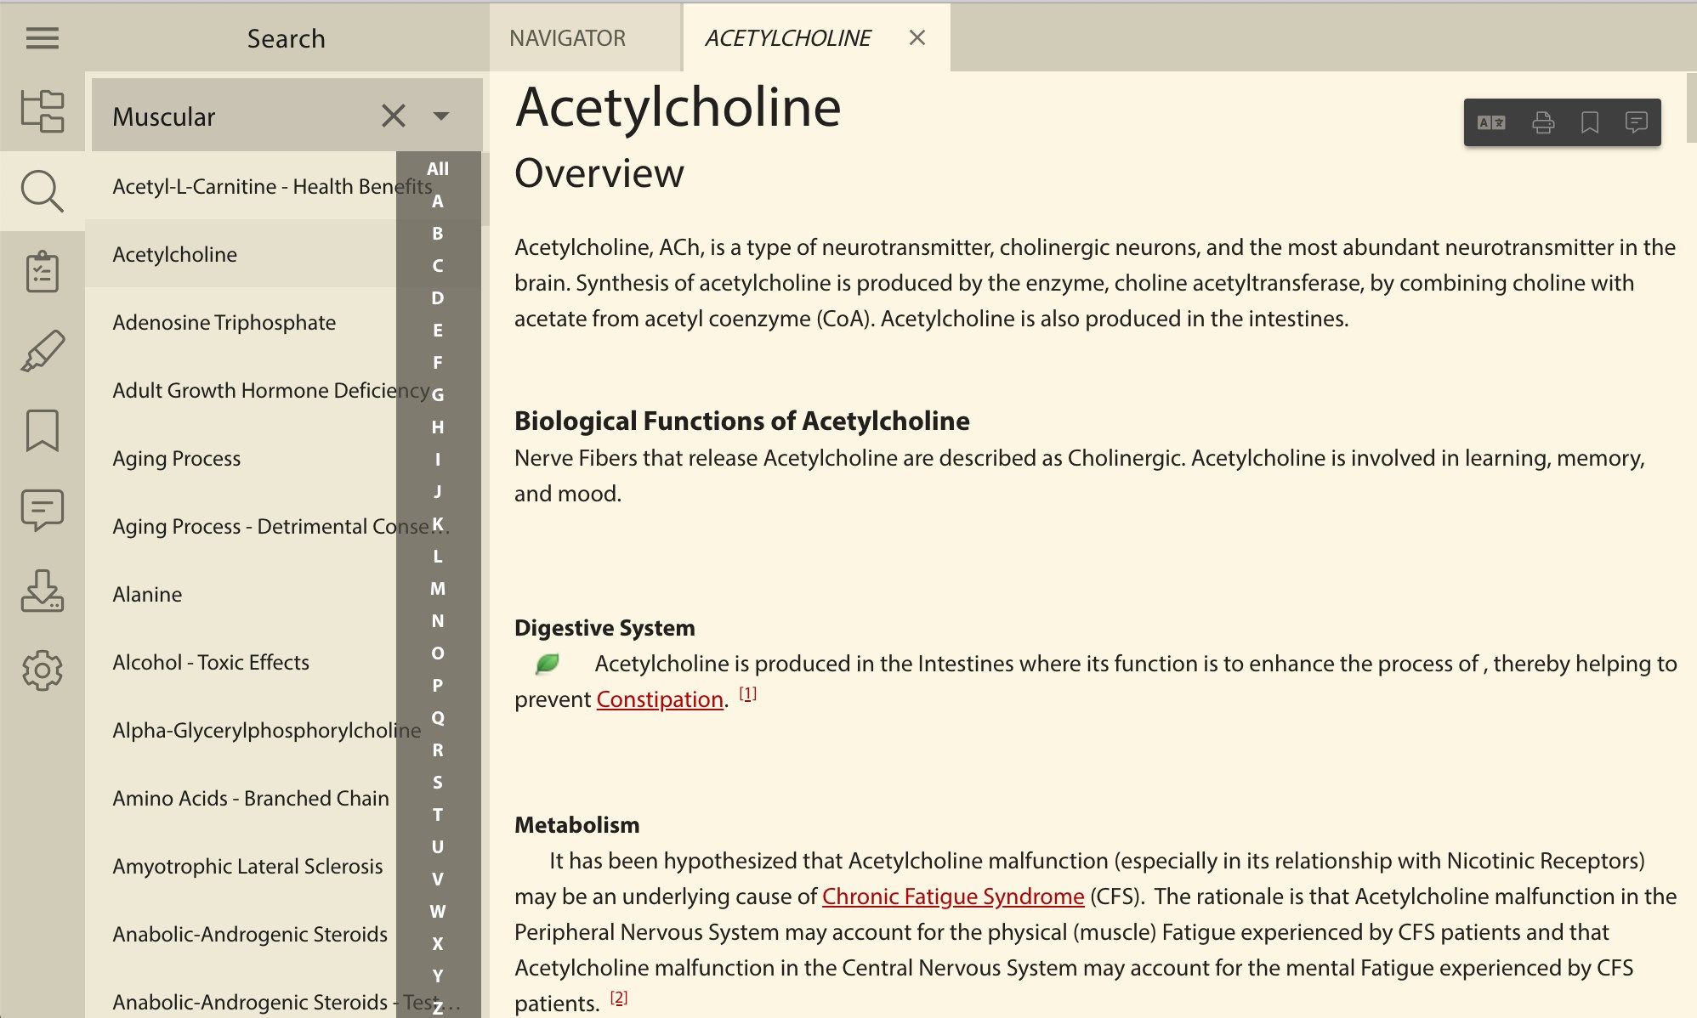The image size is (1697, 1018).
Task: Jump to letter D in index
Action: tap(438, 298)
